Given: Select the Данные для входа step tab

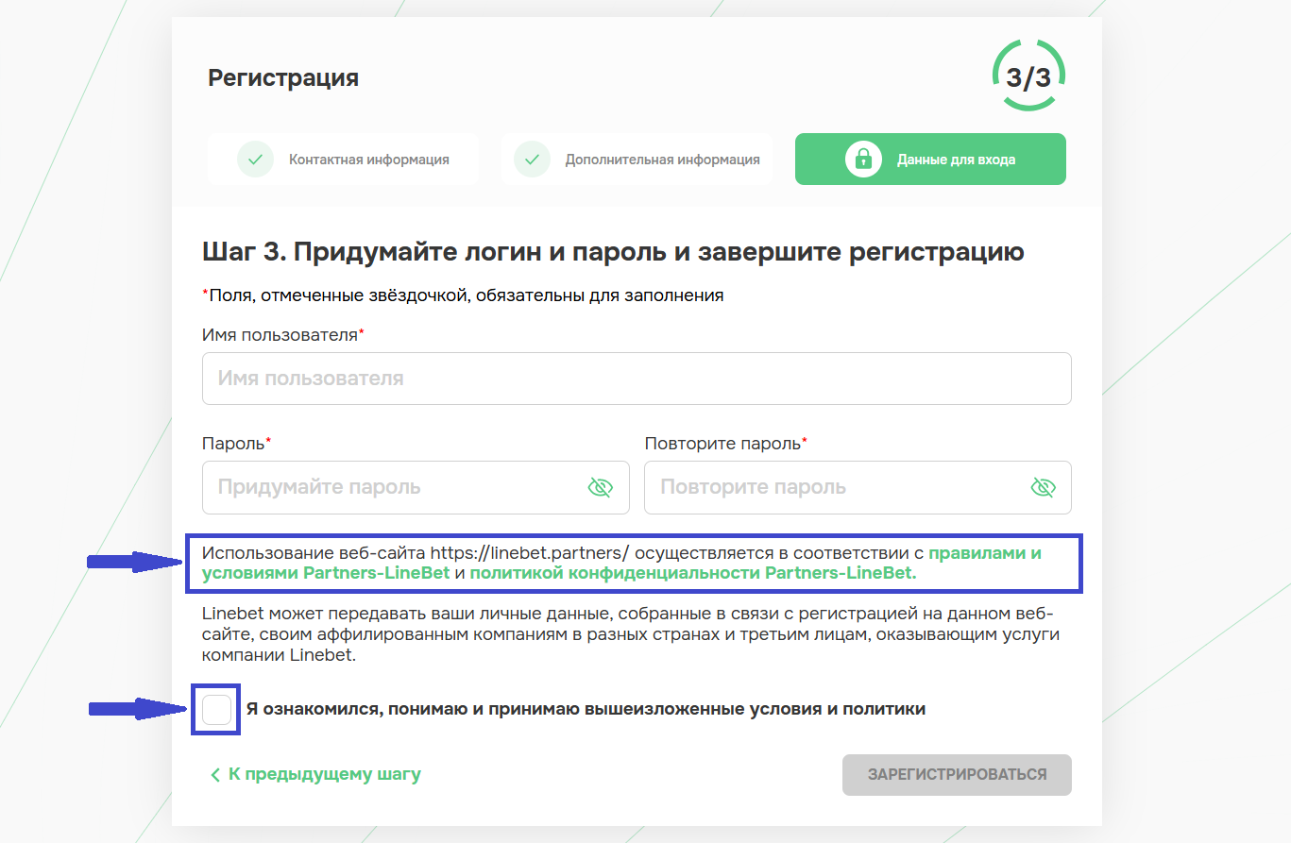Looking at the screenshot, I should tap(930, 160).
